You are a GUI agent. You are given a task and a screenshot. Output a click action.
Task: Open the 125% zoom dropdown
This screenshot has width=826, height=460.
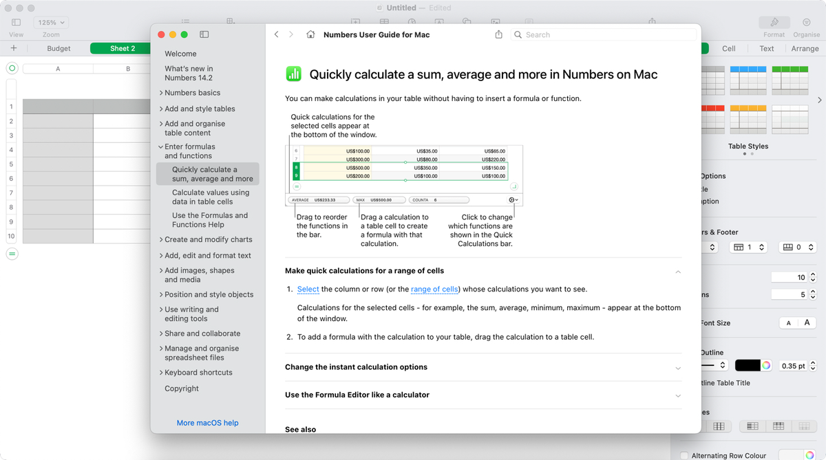tap(51, 23)
